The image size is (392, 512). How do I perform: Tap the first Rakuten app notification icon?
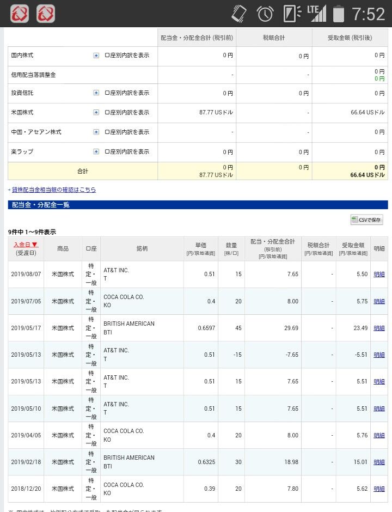tap(20, 14)
